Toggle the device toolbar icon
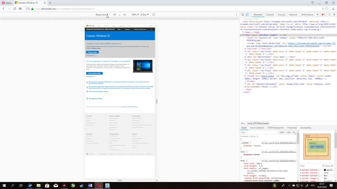337x189 pixels. tap(248, 15)
